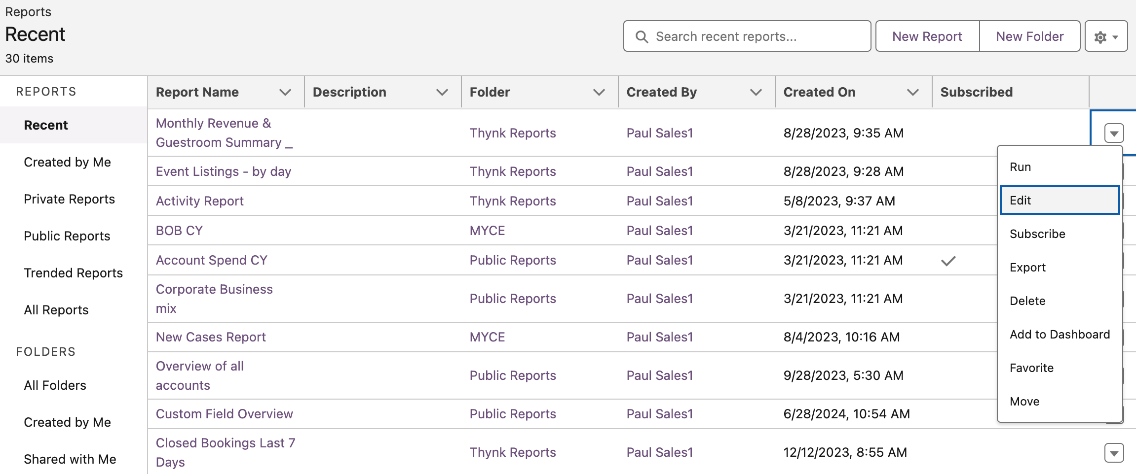1136x474 pixels.
Task: Click created date 12/12/2023, 8:55 AM
Action: [845, 452]
